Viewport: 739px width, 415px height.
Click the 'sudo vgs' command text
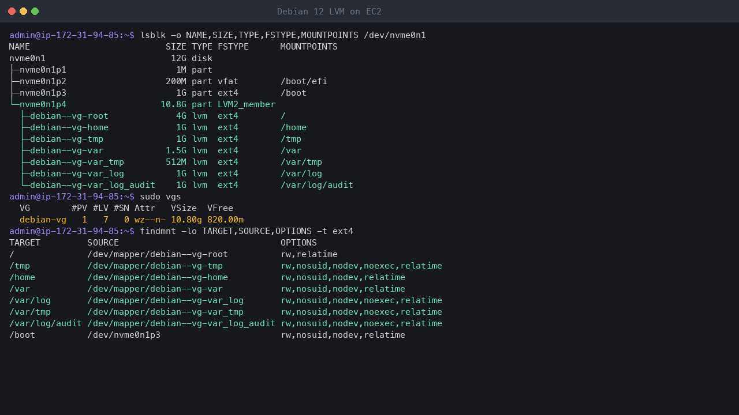[x=161, y=197]
